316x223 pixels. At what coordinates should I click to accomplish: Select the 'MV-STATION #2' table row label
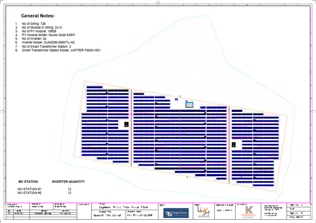pos(30,193)
